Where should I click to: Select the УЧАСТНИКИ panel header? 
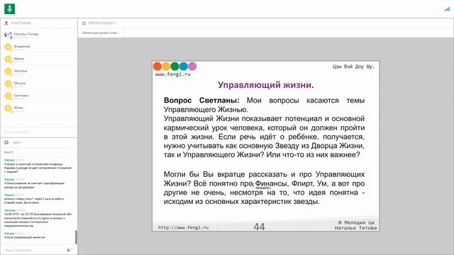tap(21, 23)
